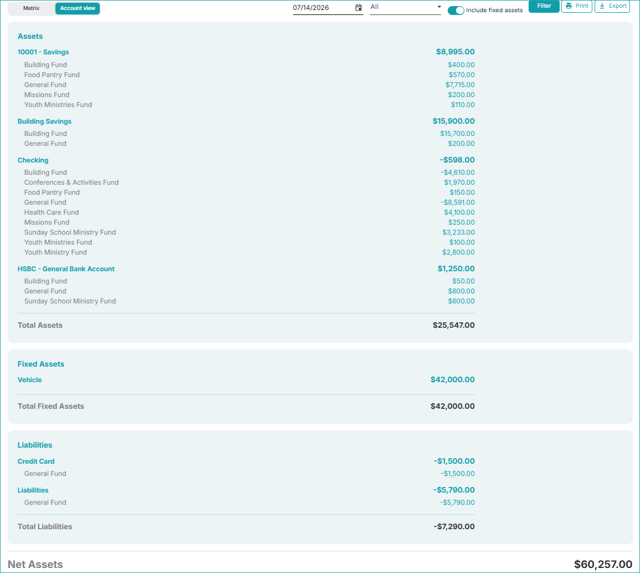Click the $570.00 Food Pantry amount
This screenshot has height=573, width=640.
point(462,75)
